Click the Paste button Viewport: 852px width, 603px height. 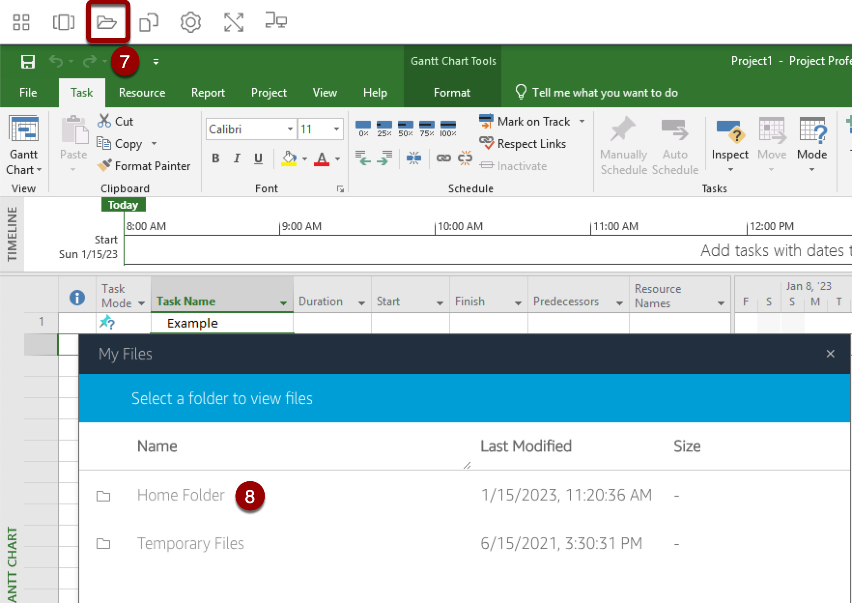tap(73, 144)
